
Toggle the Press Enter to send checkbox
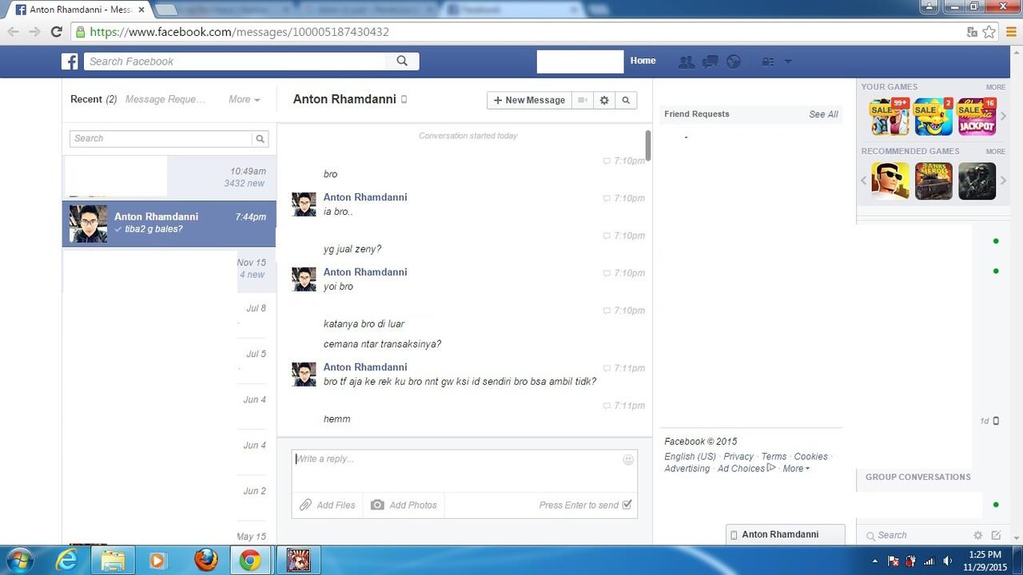pyautogui.click(x=627, y=505)
